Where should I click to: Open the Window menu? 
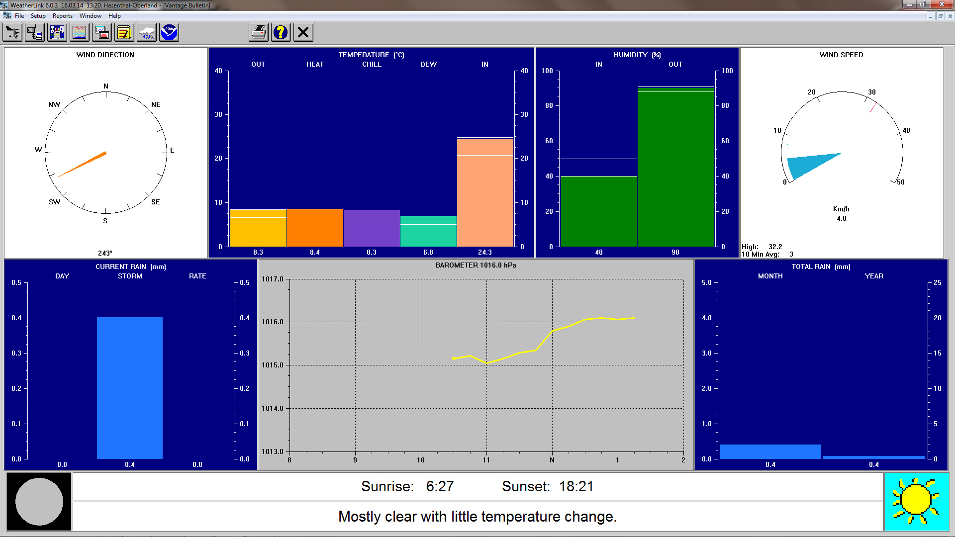[x=91, y=16]
